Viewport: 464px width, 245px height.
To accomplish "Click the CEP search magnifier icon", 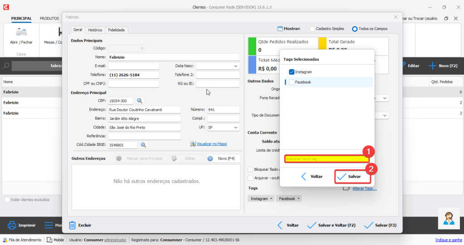I will coord(140,101).
